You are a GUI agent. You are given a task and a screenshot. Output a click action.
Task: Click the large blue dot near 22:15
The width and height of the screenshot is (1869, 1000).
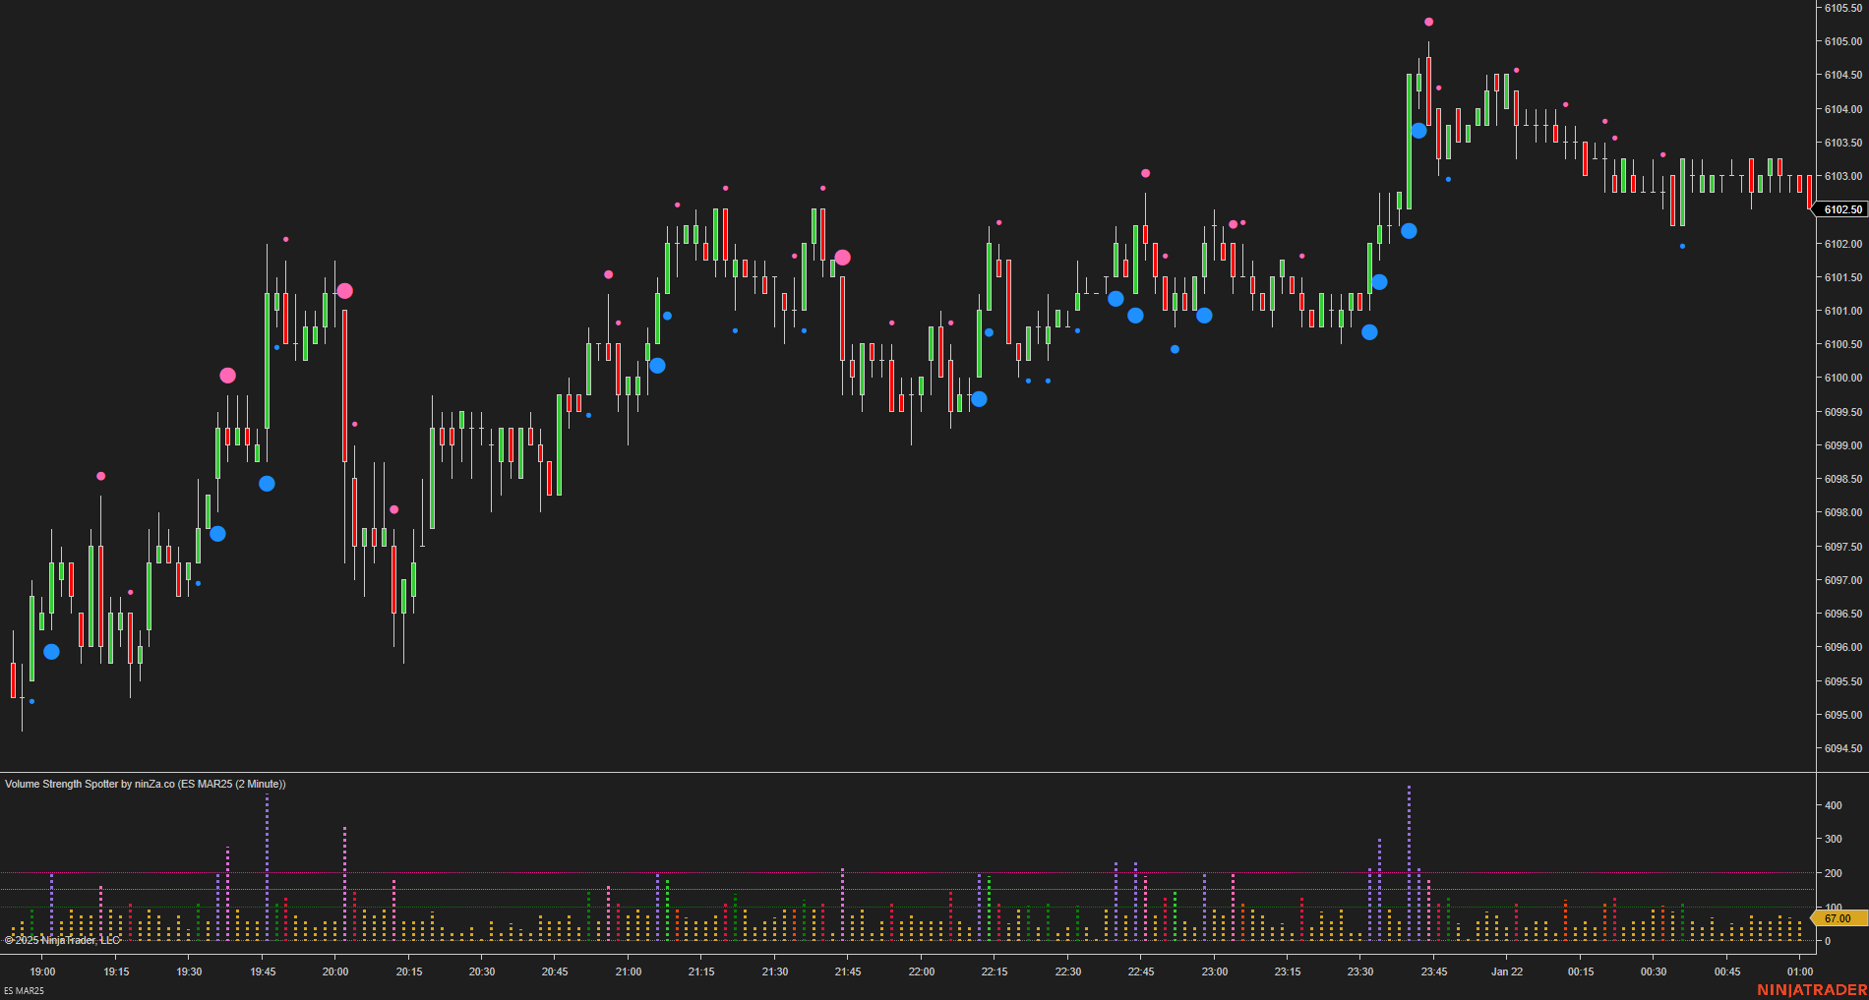(981, 398)
